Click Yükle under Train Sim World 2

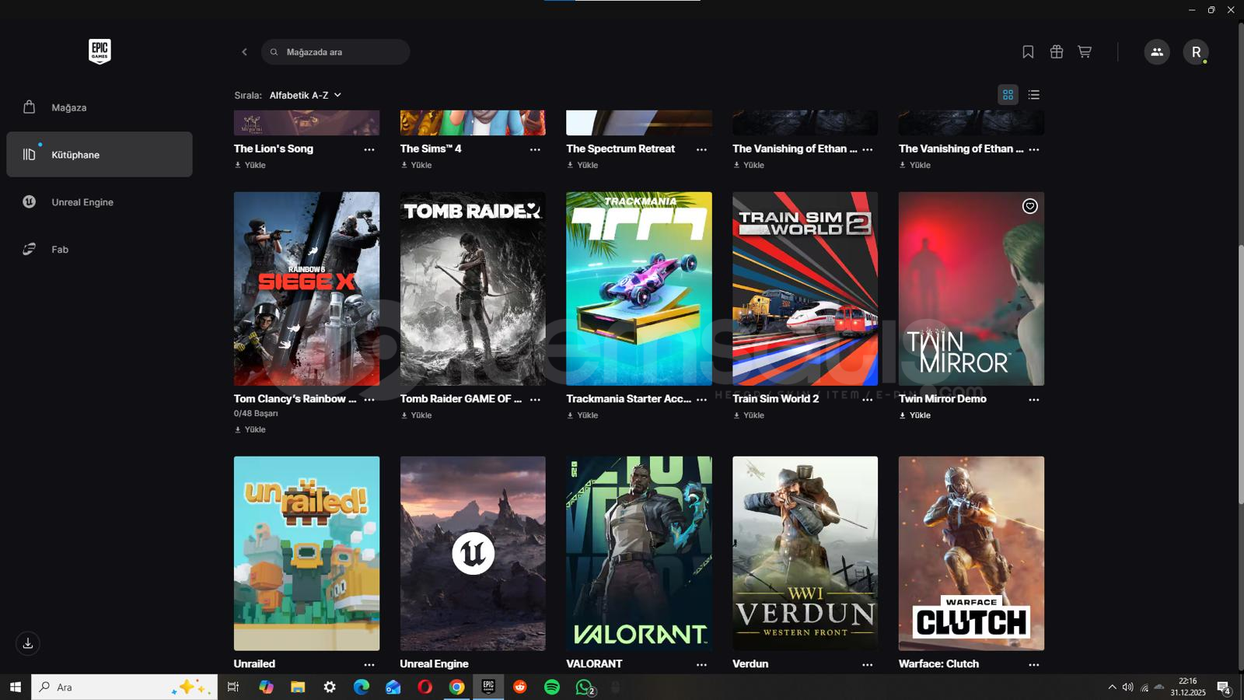coord(749,415)
